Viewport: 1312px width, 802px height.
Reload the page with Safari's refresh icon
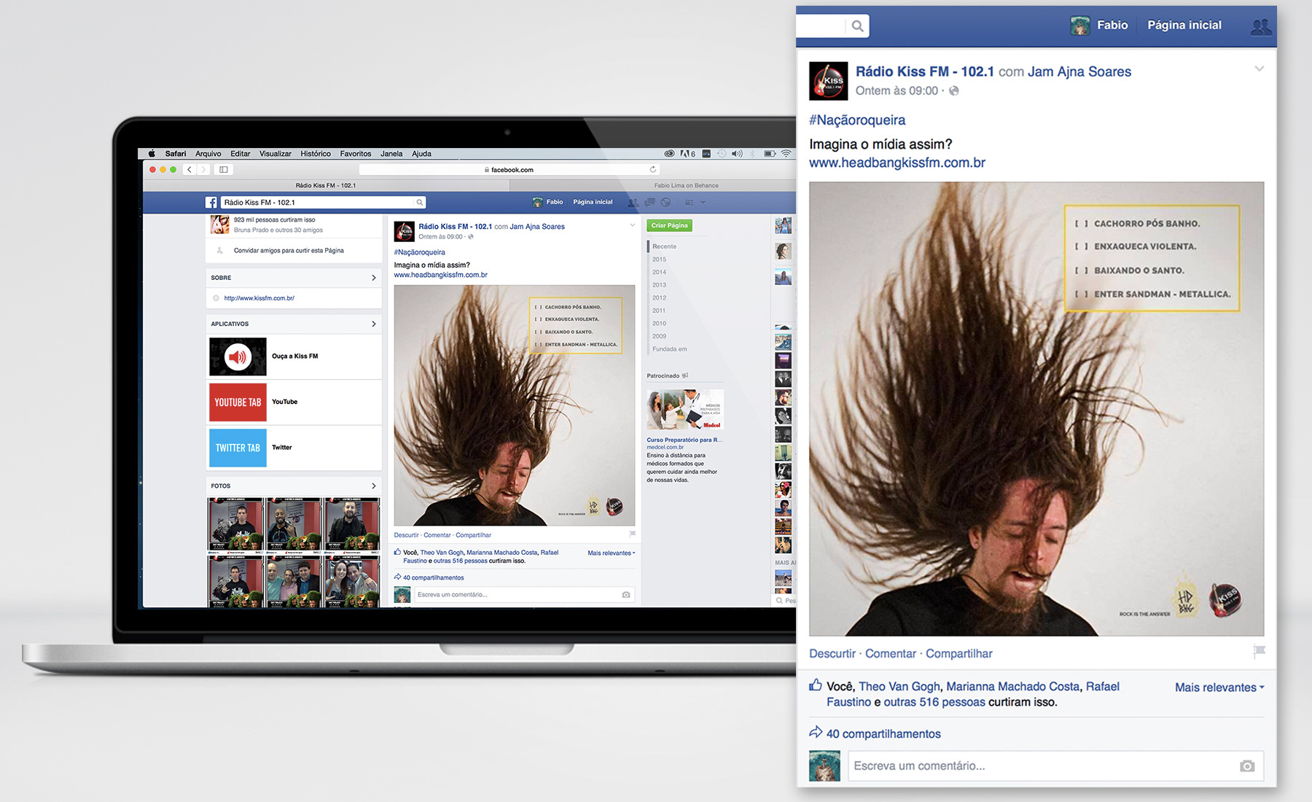point(653,169)
